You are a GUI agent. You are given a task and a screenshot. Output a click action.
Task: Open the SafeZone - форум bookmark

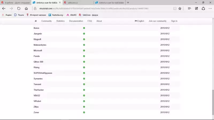(x=89, y=15)
